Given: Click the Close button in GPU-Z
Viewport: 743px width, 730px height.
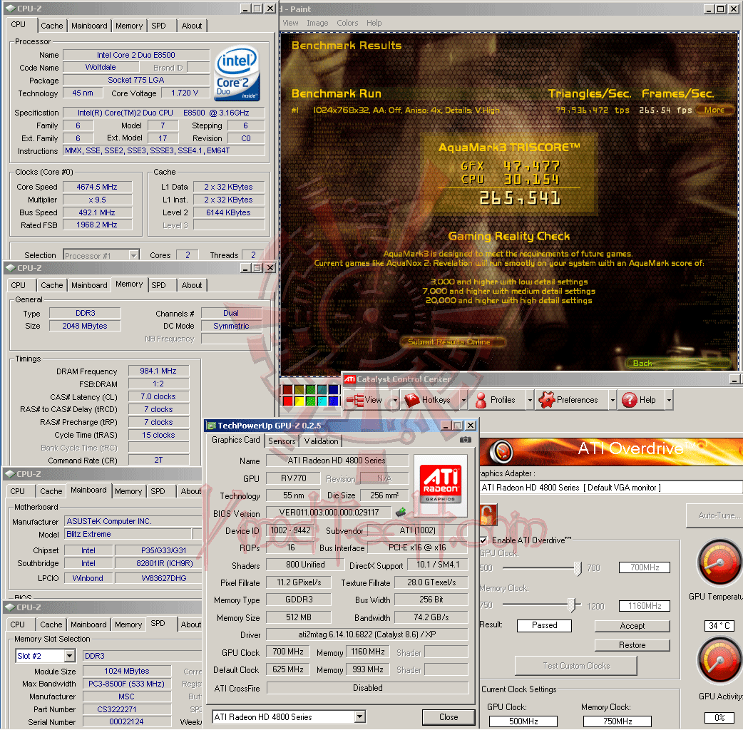Looking at the screenshot, I should click(x=449, y=716).
